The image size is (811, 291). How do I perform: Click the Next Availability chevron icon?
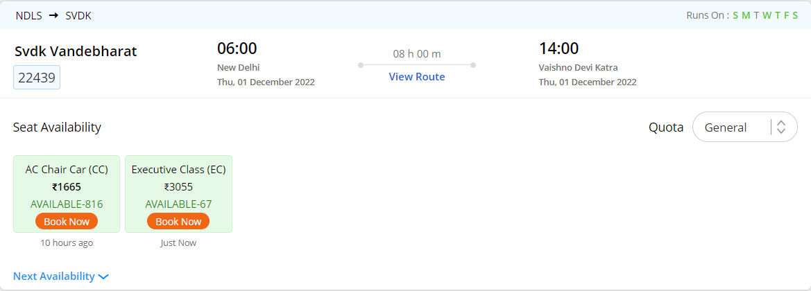[x=103, y=276]
